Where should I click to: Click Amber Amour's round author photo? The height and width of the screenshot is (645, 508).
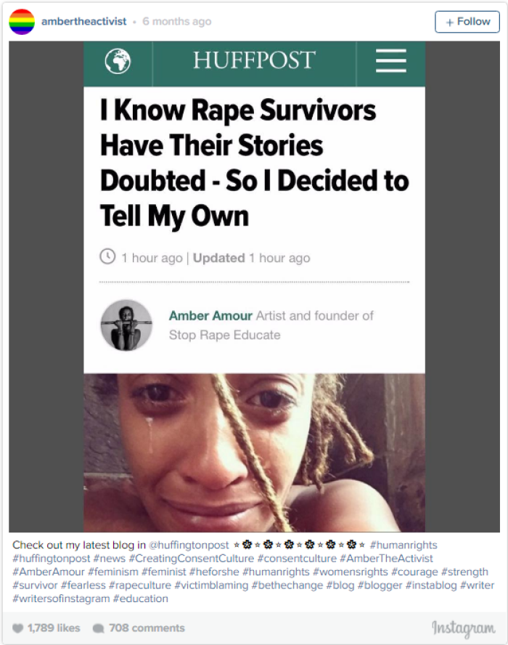click(x=126, y=325)
